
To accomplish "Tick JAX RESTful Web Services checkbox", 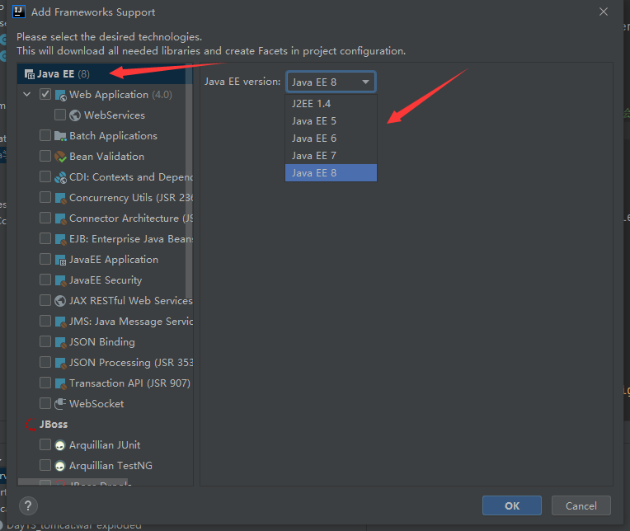I will [x=45, y=300].
